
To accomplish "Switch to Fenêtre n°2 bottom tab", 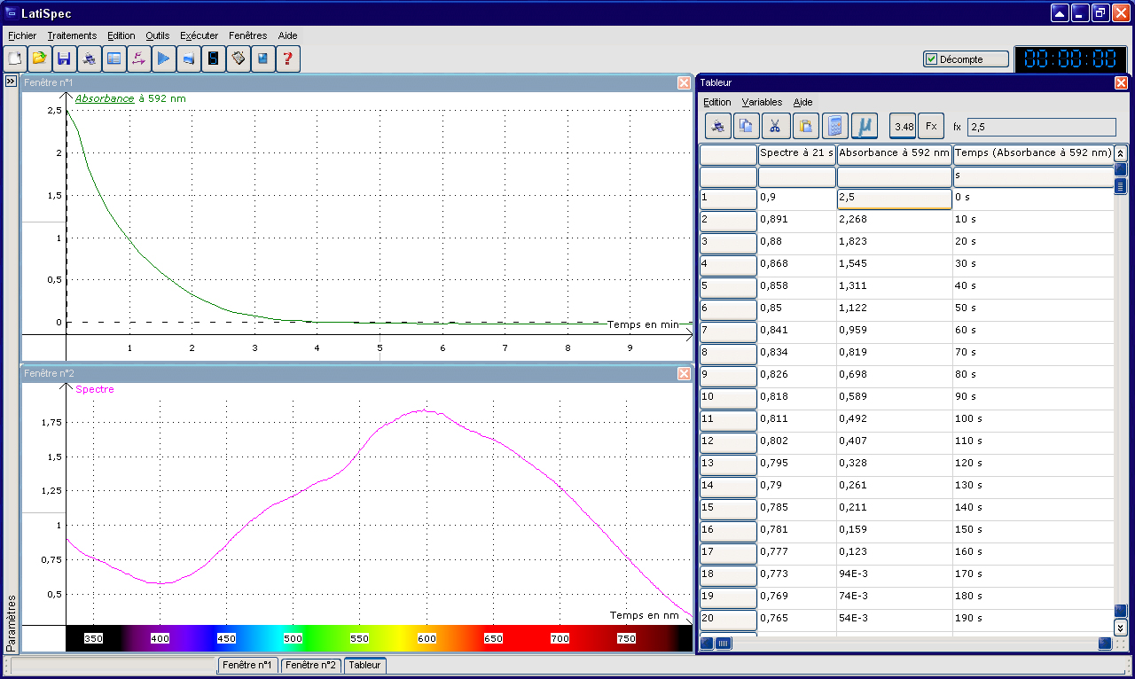I will point(311,665).
